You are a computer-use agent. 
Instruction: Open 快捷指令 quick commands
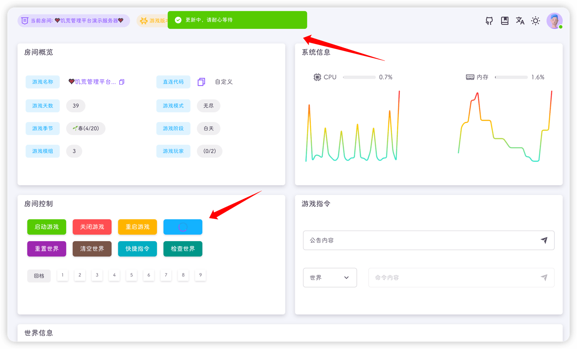coord(137,249)
